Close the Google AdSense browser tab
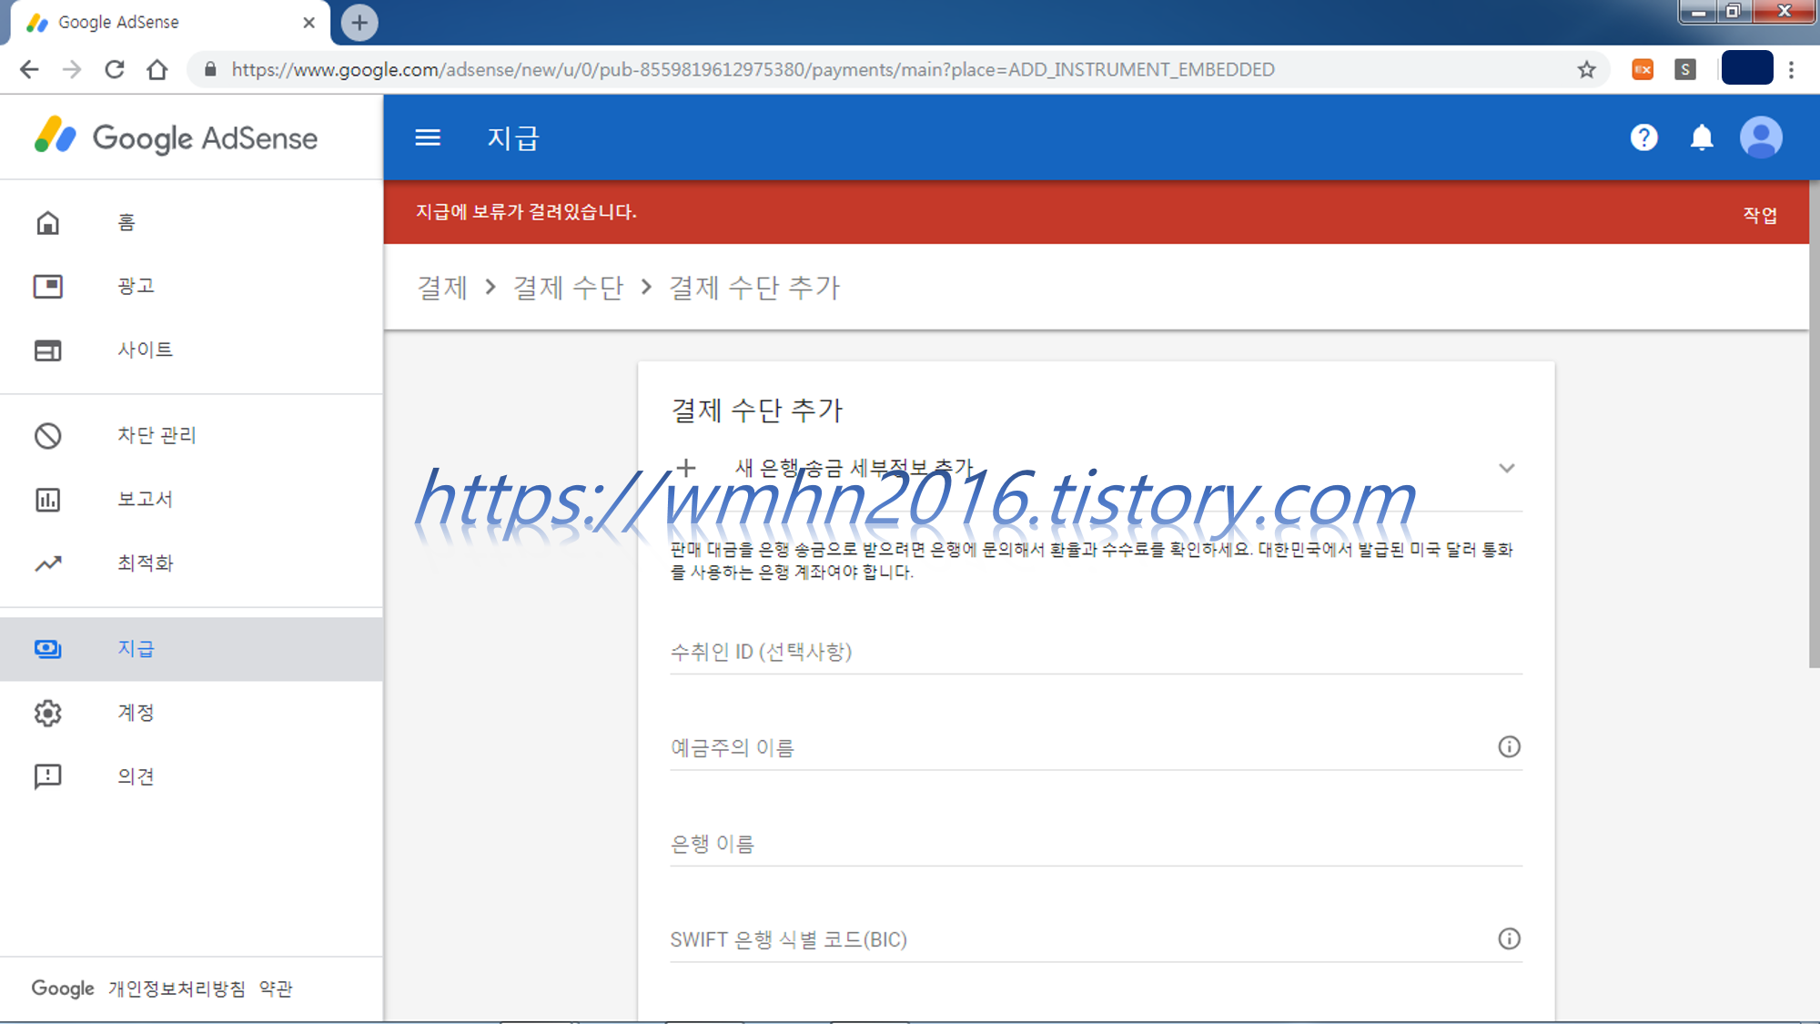This screenshot has height=1024, width=1820. (x=309, y=23)
